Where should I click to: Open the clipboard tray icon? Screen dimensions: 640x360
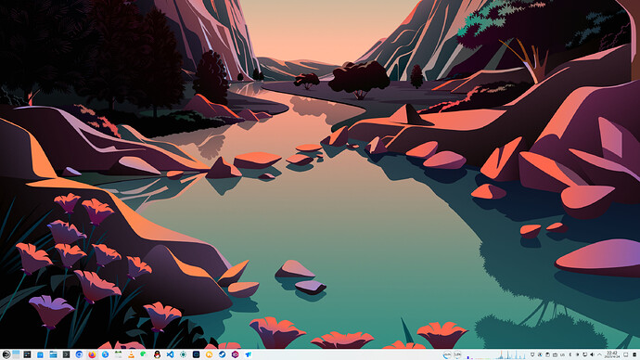pyautogui.click(x=547, y=354)
